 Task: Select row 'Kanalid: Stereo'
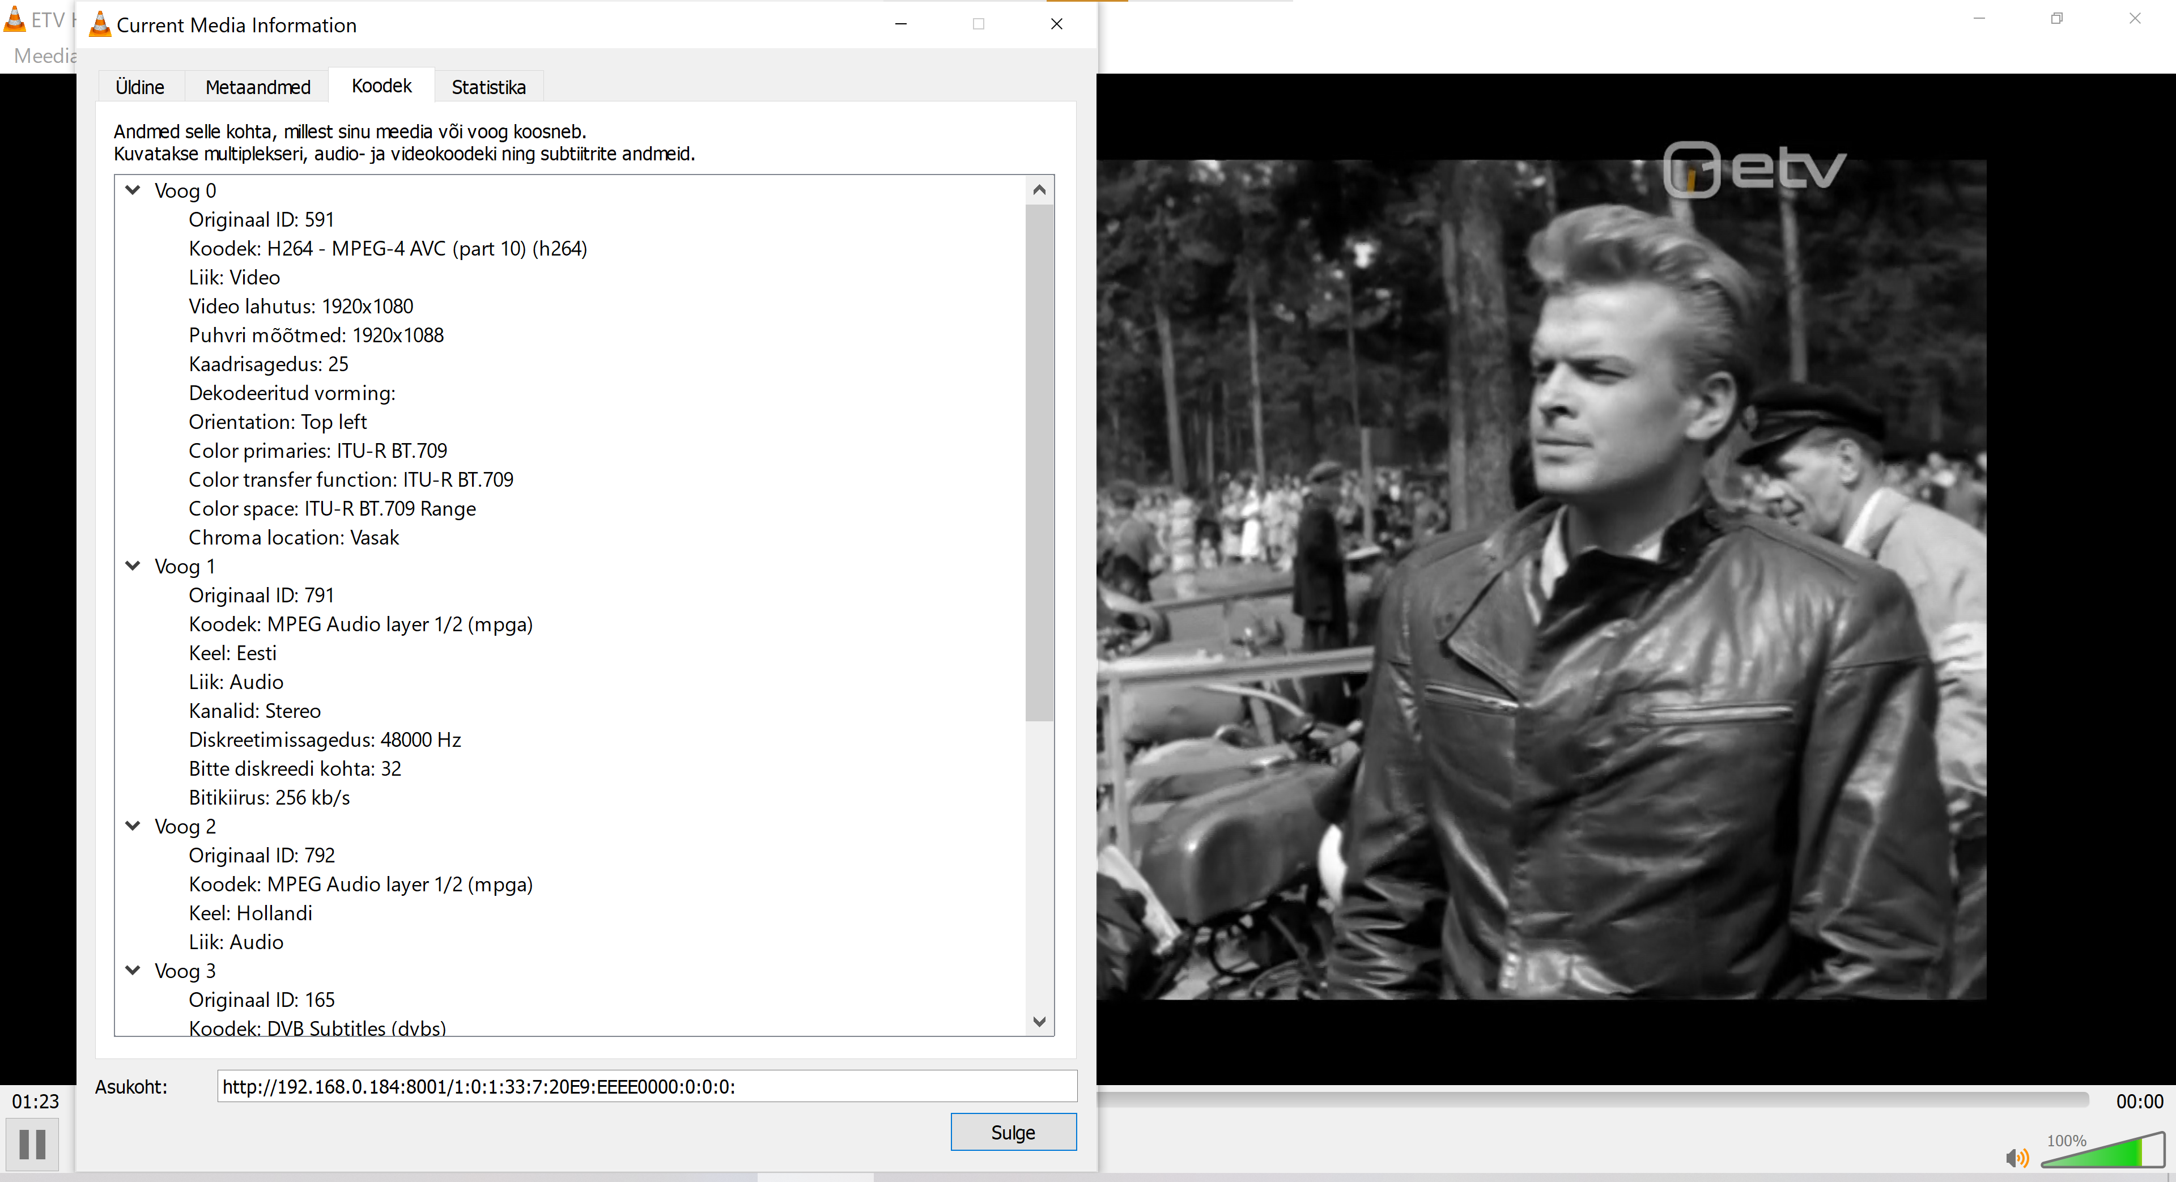coord(254,711)
